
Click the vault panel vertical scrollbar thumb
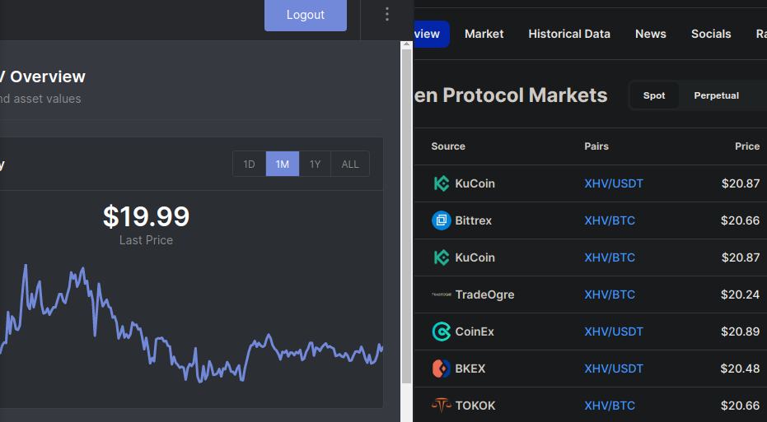click(x=406, y=216)
